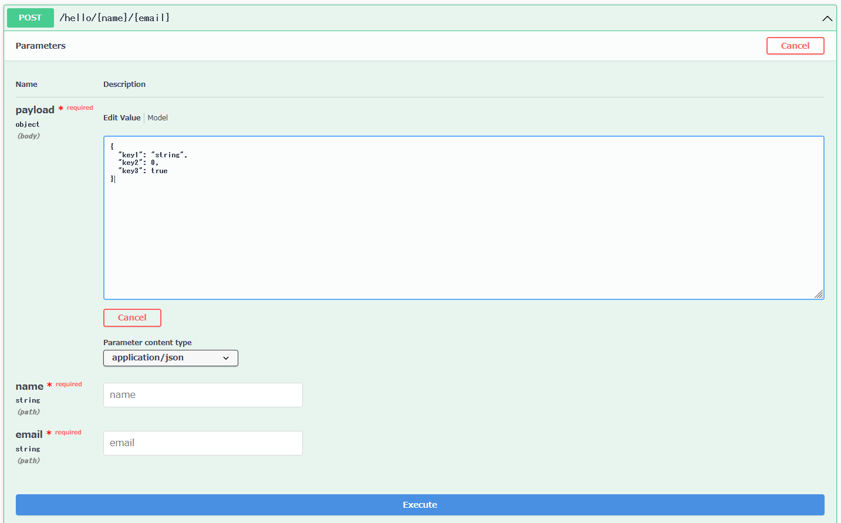Click the required label next to payload
Viewport: 841px width, 523px height.
[x=78, y=107]
